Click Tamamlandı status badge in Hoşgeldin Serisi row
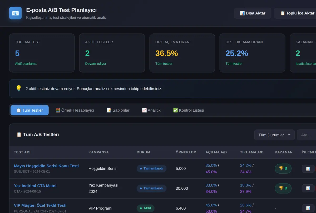This screenshot has height=213, width=316. pyautogui.click(x=151, y=169)
